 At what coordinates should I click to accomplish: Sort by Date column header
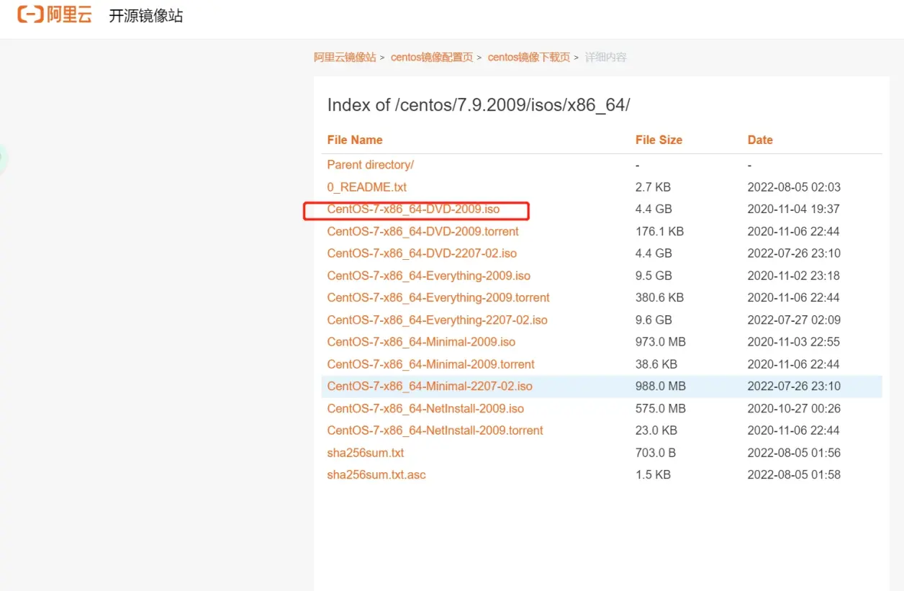760,140
